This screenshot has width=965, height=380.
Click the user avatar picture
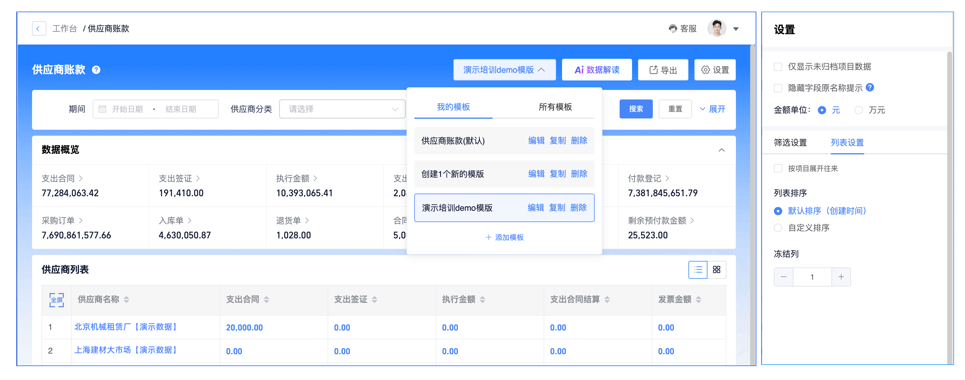(716, 28)
